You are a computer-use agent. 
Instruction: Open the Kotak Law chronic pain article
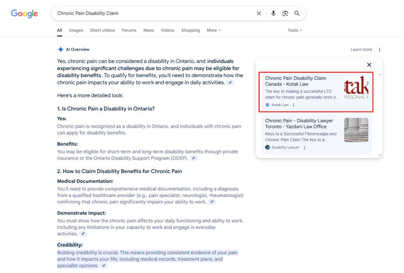tap(295, 81)
